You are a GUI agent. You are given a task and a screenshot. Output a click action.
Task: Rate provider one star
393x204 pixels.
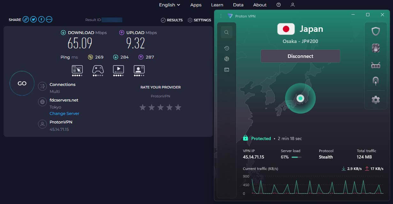tap(143, 108)
